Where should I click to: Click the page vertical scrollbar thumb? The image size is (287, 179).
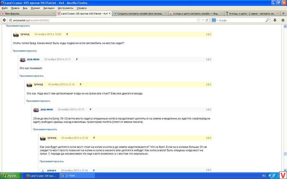[285, 154]
